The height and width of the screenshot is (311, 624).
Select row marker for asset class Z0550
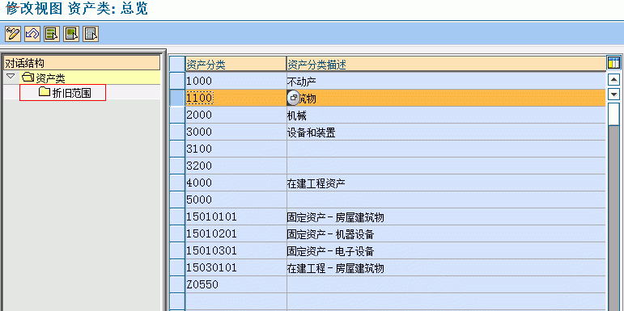point(177,284)
